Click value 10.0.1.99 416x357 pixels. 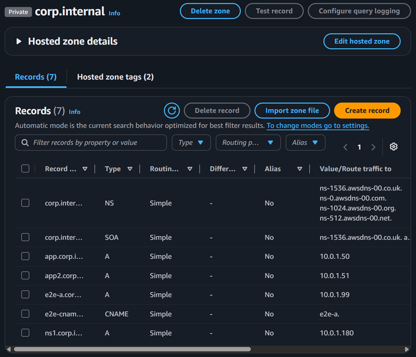(334, 294)
